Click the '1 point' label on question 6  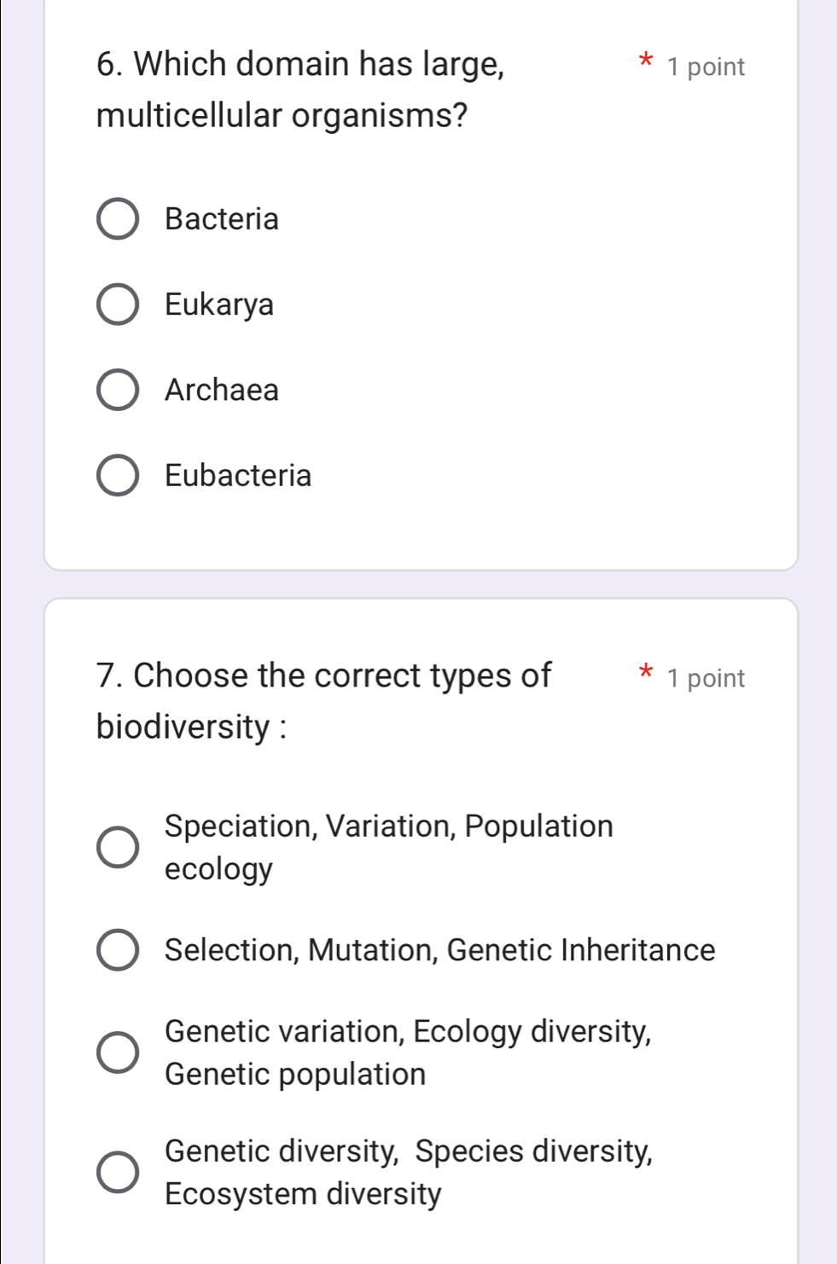point(706,67)
